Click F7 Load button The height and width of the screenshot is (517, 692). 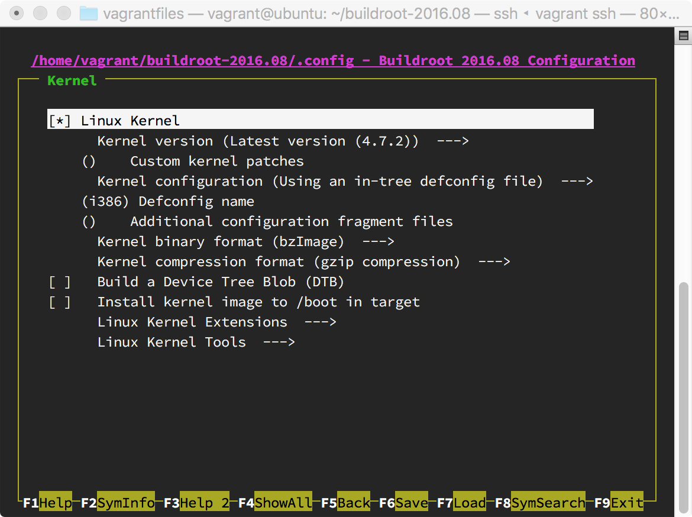pyautogui.click(x=461, y=502)
